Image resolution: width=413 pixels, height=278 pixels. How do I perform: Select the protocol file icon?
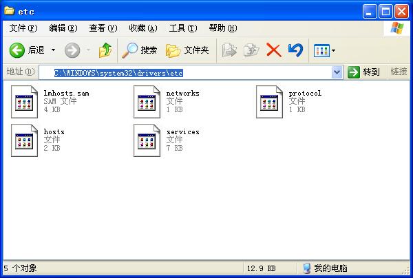[x=269, y=102]
